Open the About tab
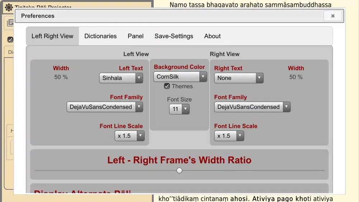Image resolution: width=359 pixels, height=202 pixels. [212, 36]
